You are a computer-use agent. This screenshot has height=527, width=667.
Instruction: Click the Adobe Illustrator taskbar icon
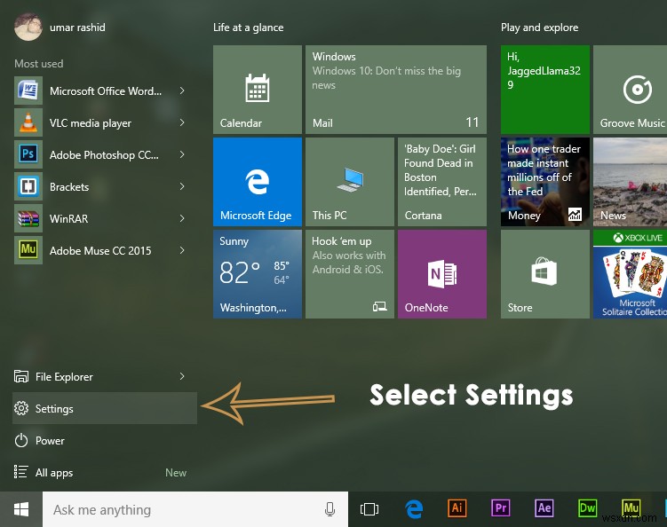457,508
